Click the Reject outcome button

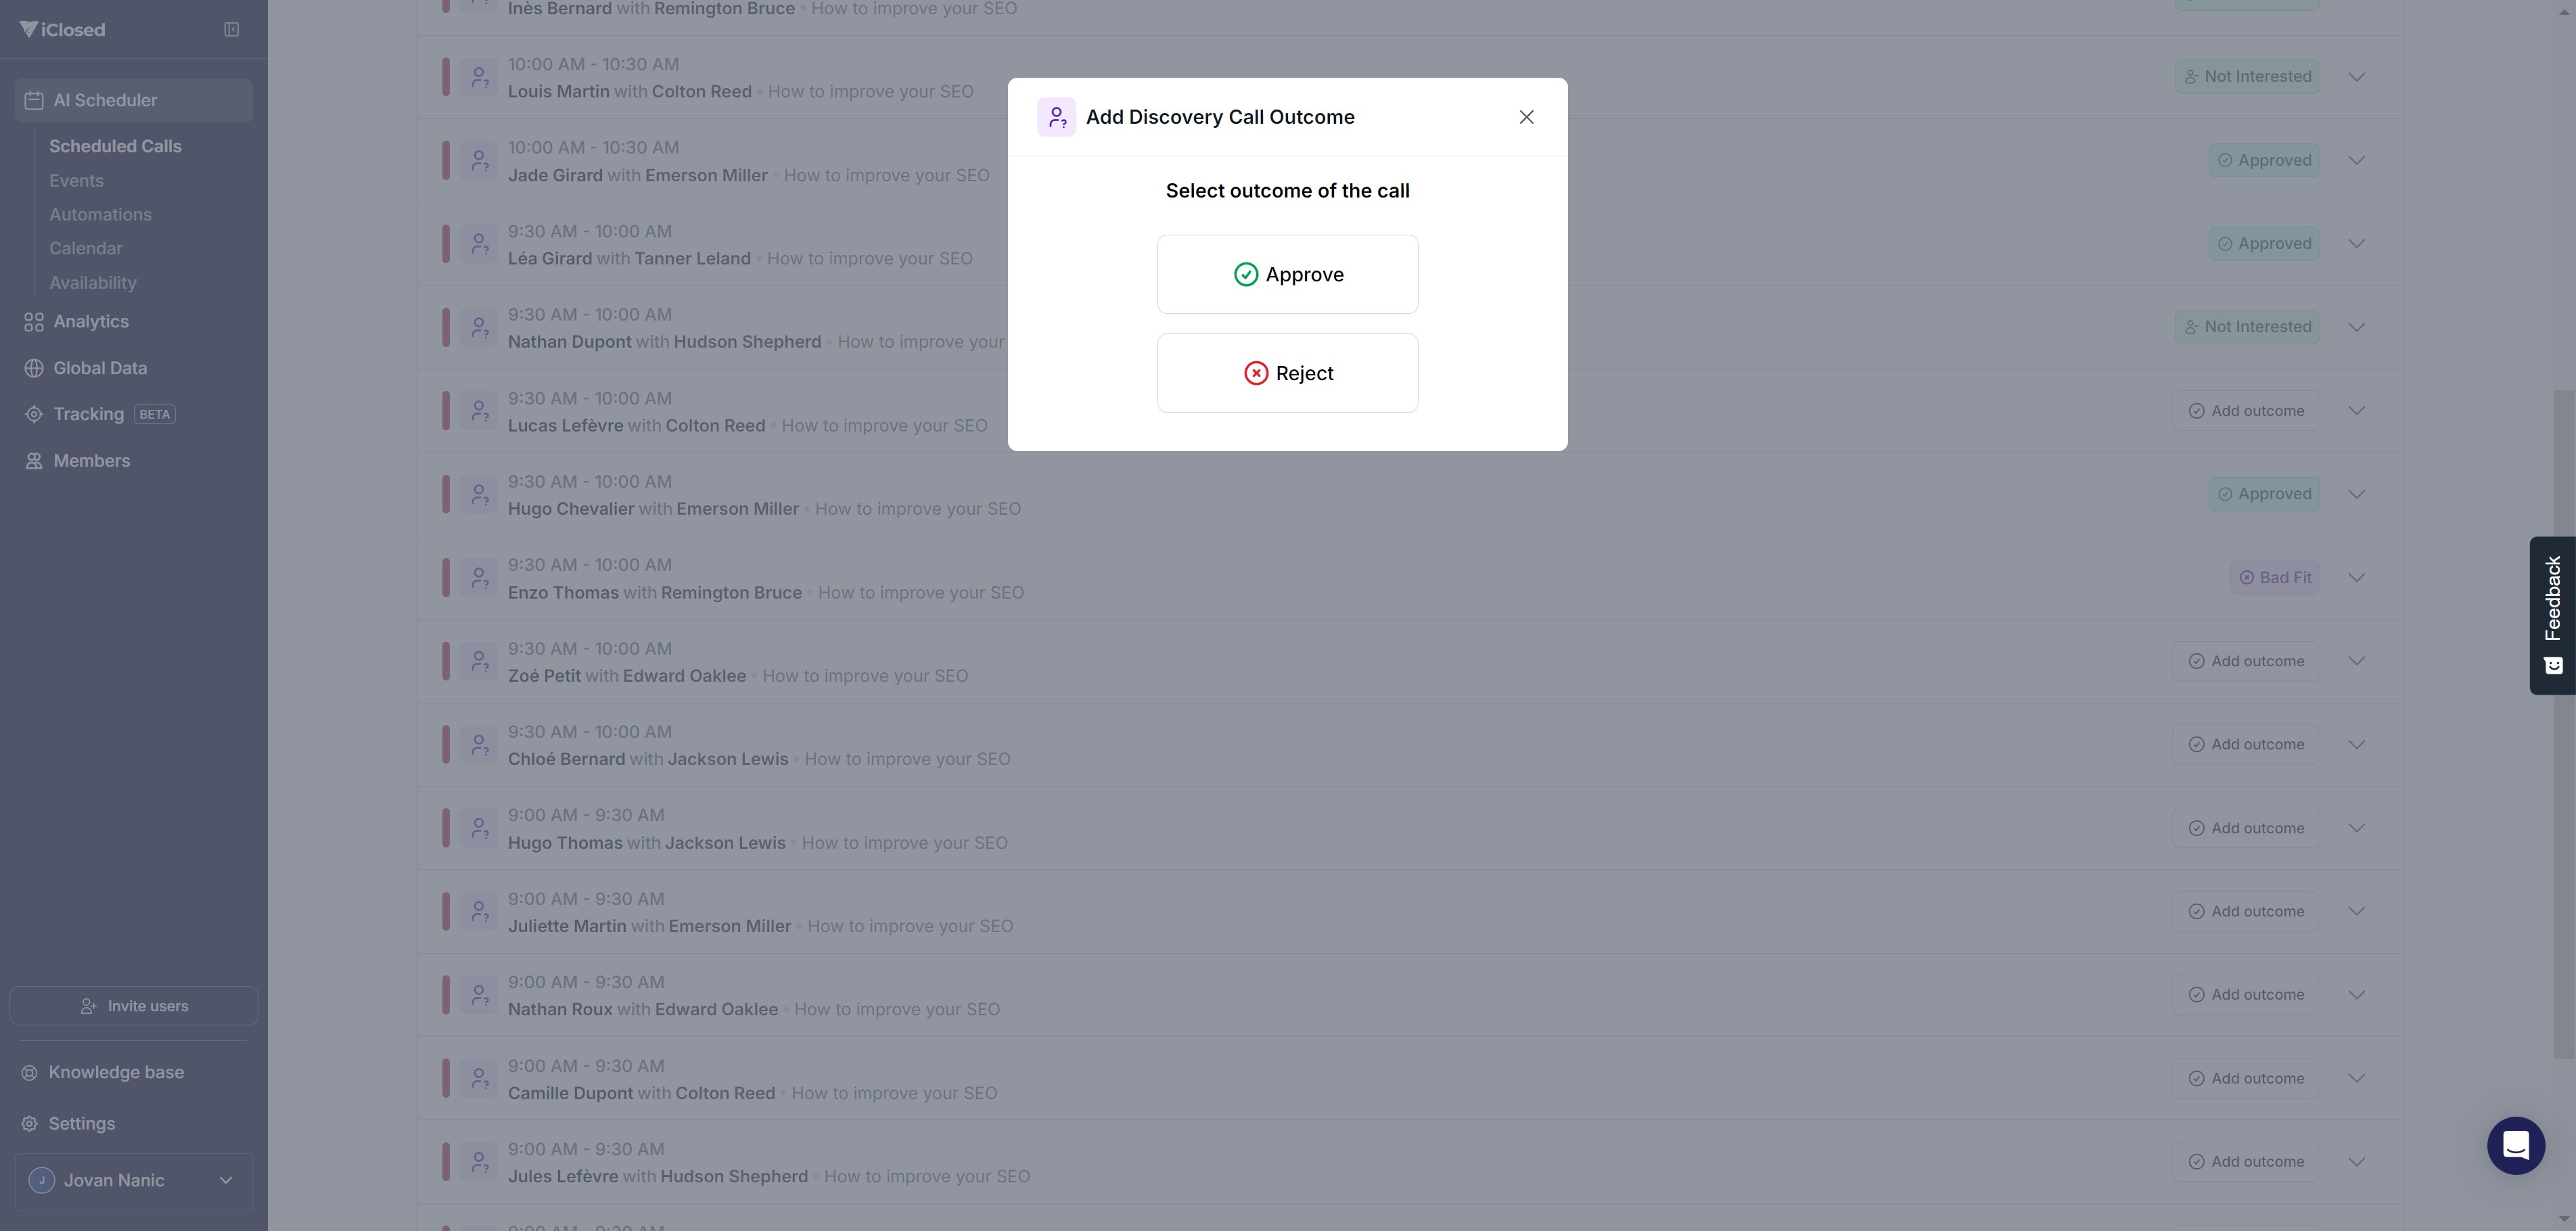(x=1287, y=373)
